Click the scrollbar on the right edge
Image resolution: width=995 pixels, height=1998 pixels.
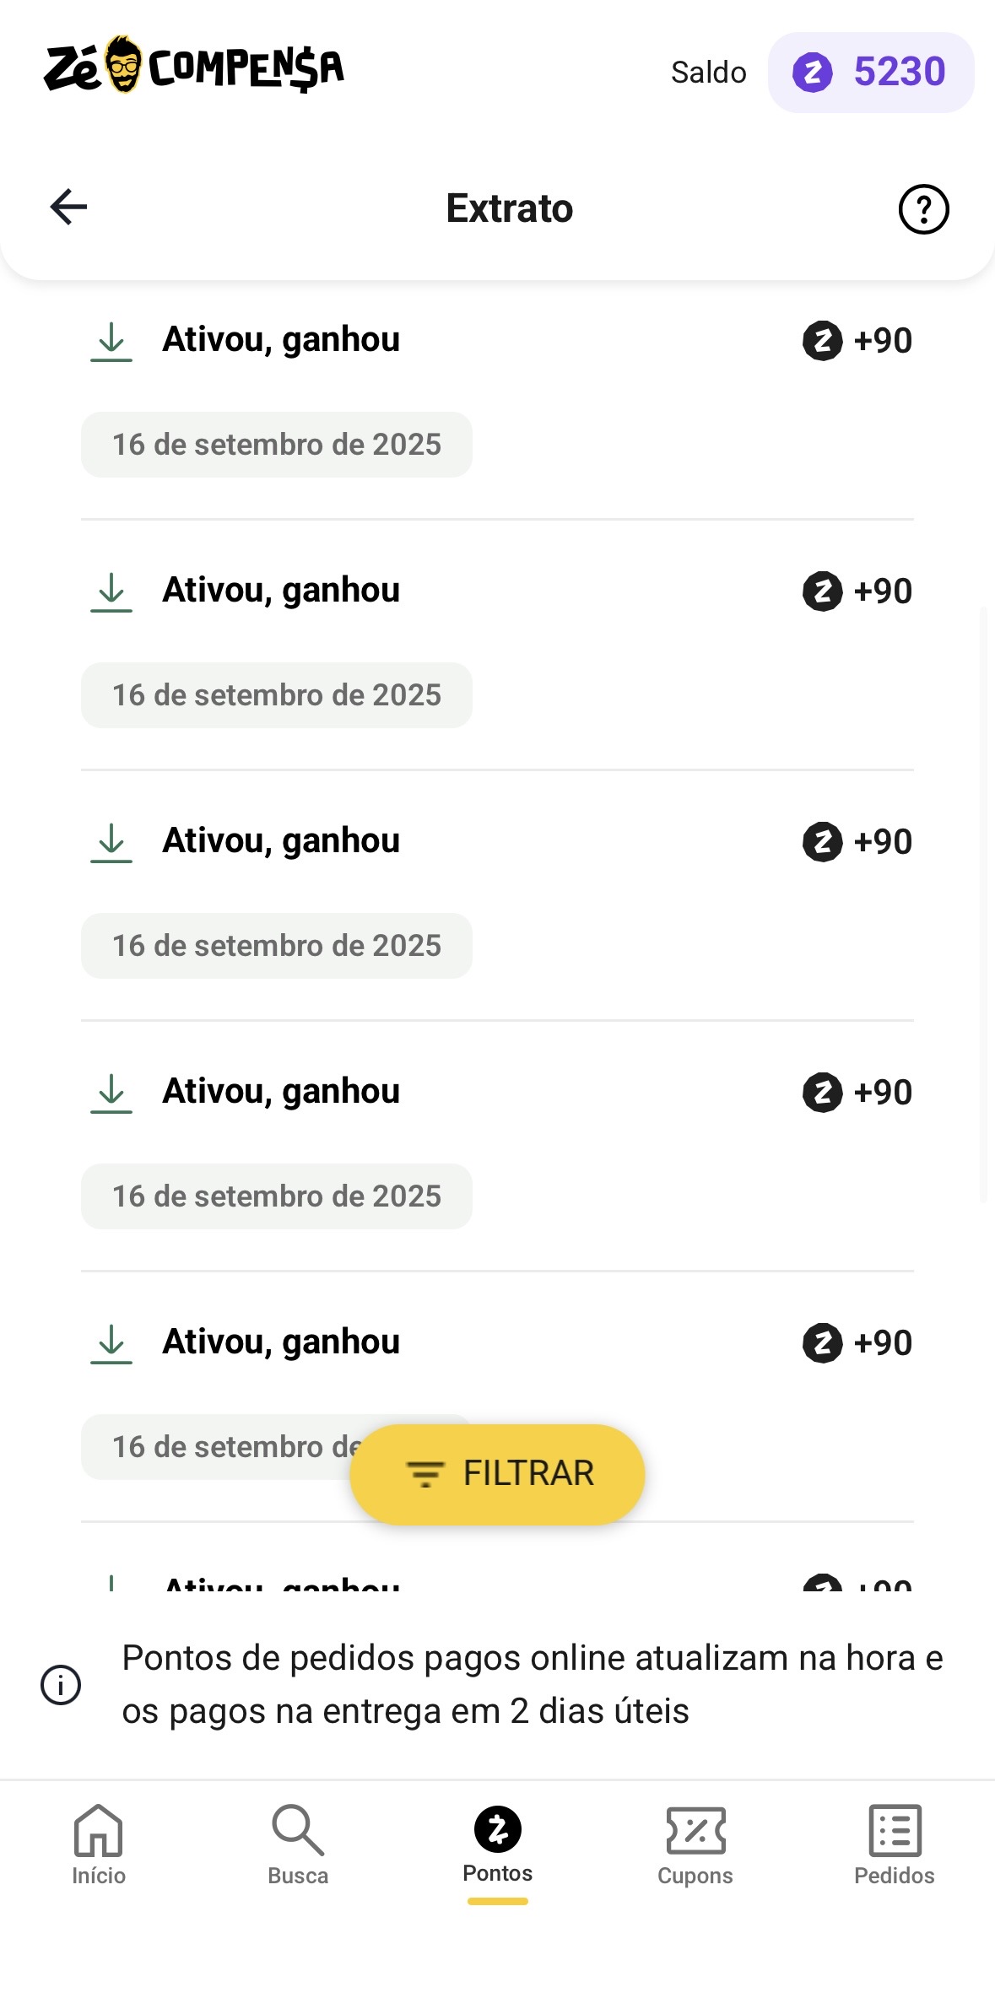tap(983, 903)
